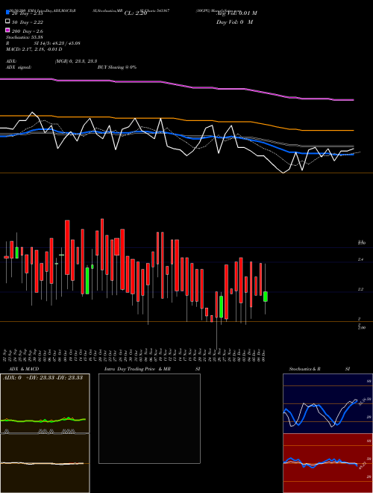This screenshot has width=373, height=493.
Task: Click the 2.4 price axis label
Action: point(360,259)
